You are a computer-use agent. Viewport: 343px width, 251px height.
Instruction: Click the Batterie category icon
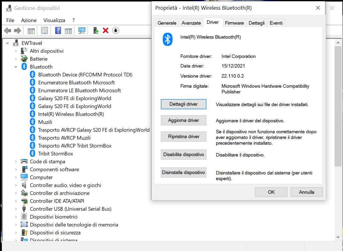(24, 59)
